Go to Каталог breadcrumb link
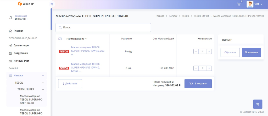The width and height of the screenshot is (268, 116). [x=173, y=16]
